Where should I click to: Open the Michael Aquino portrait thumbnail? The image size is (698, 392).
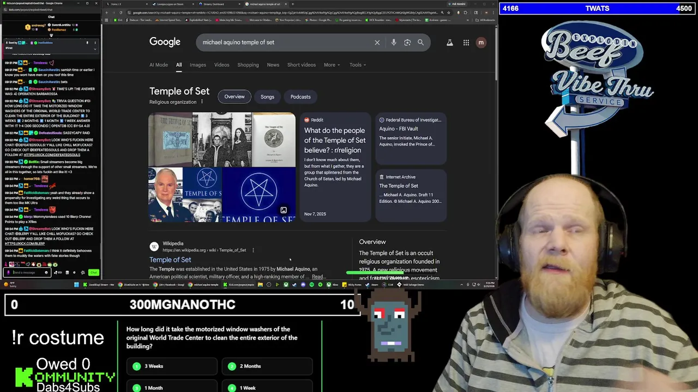click(166, 195)
